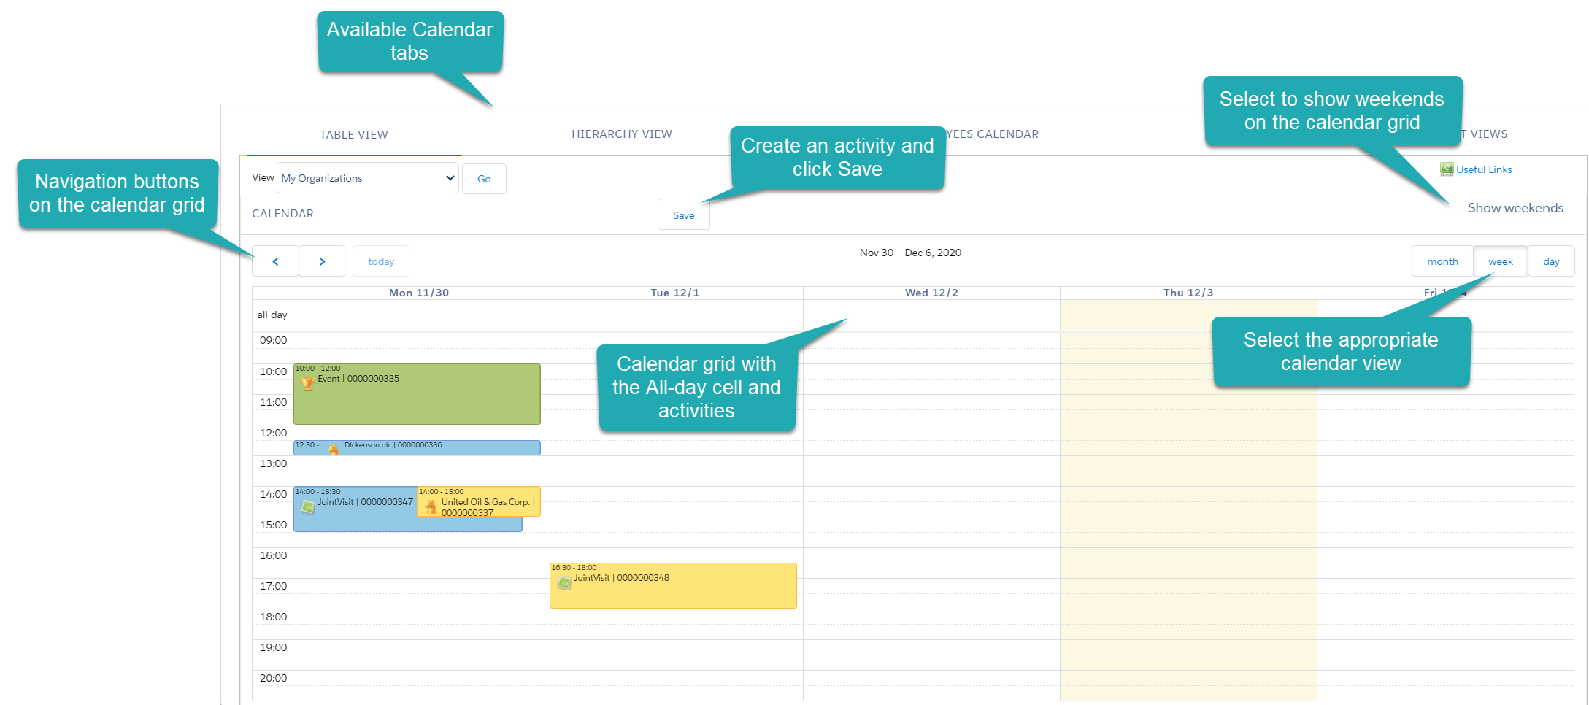This screenshot has width=1589, height=705.
Task: Click the trophy icon on Event 0000000335
Action: (307, 380)
